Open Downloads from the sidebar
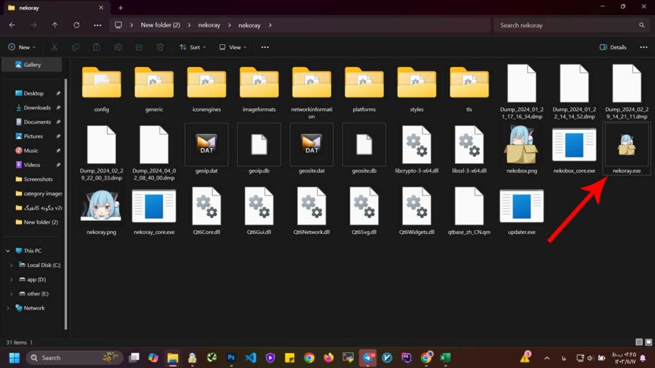The width and height of the screenshot is (655, 368). pyautogui.click(x=36, y=107)
